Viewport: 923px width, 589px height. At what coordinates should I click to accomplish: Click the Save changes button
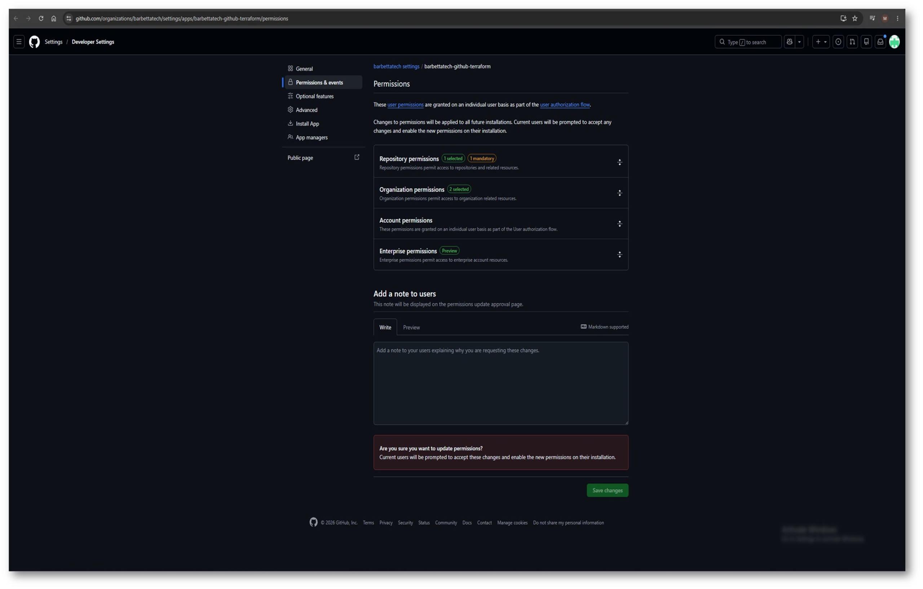click(608, 491)
